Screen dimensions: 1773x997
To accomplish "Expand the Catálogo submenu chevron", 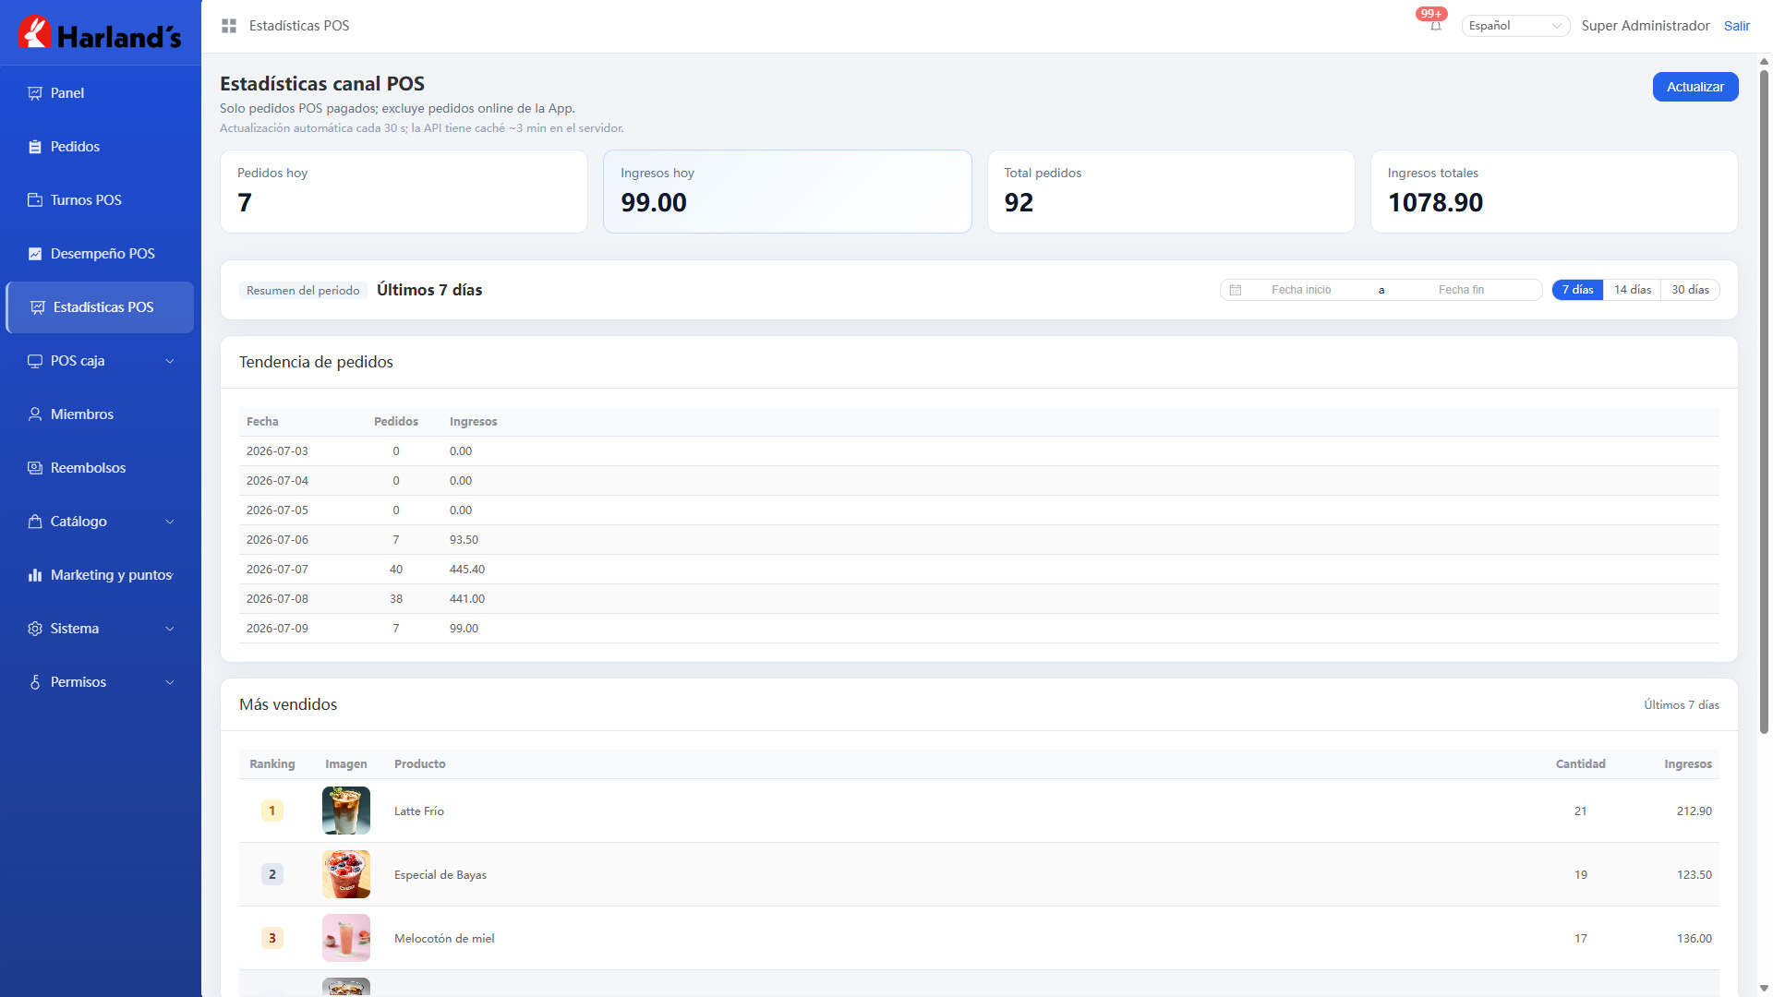I will 170,522.
